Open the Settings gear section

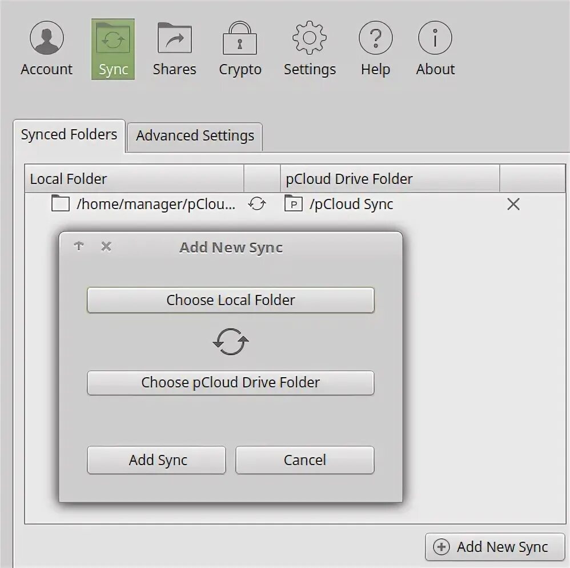pos(310,49)
